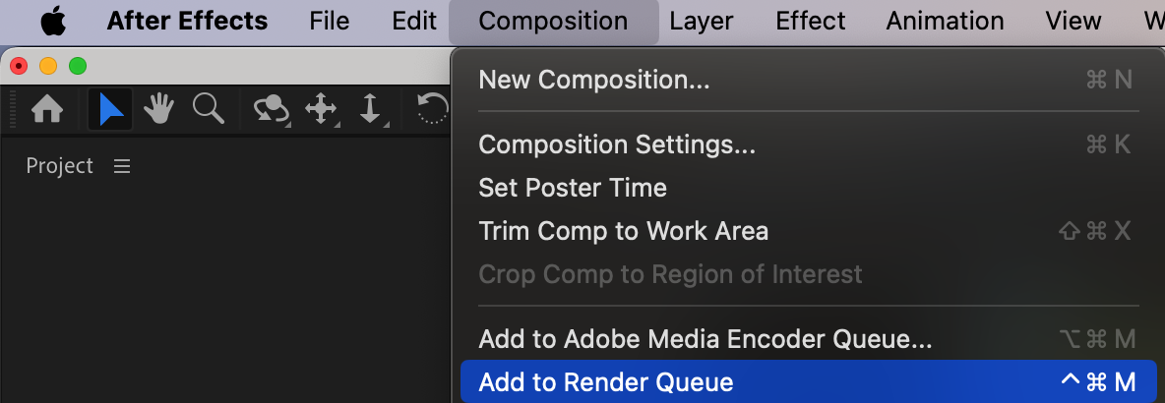Open Composition Settings menu entry
Screen dimensions: 1165x403
click(x=617, y=144)
